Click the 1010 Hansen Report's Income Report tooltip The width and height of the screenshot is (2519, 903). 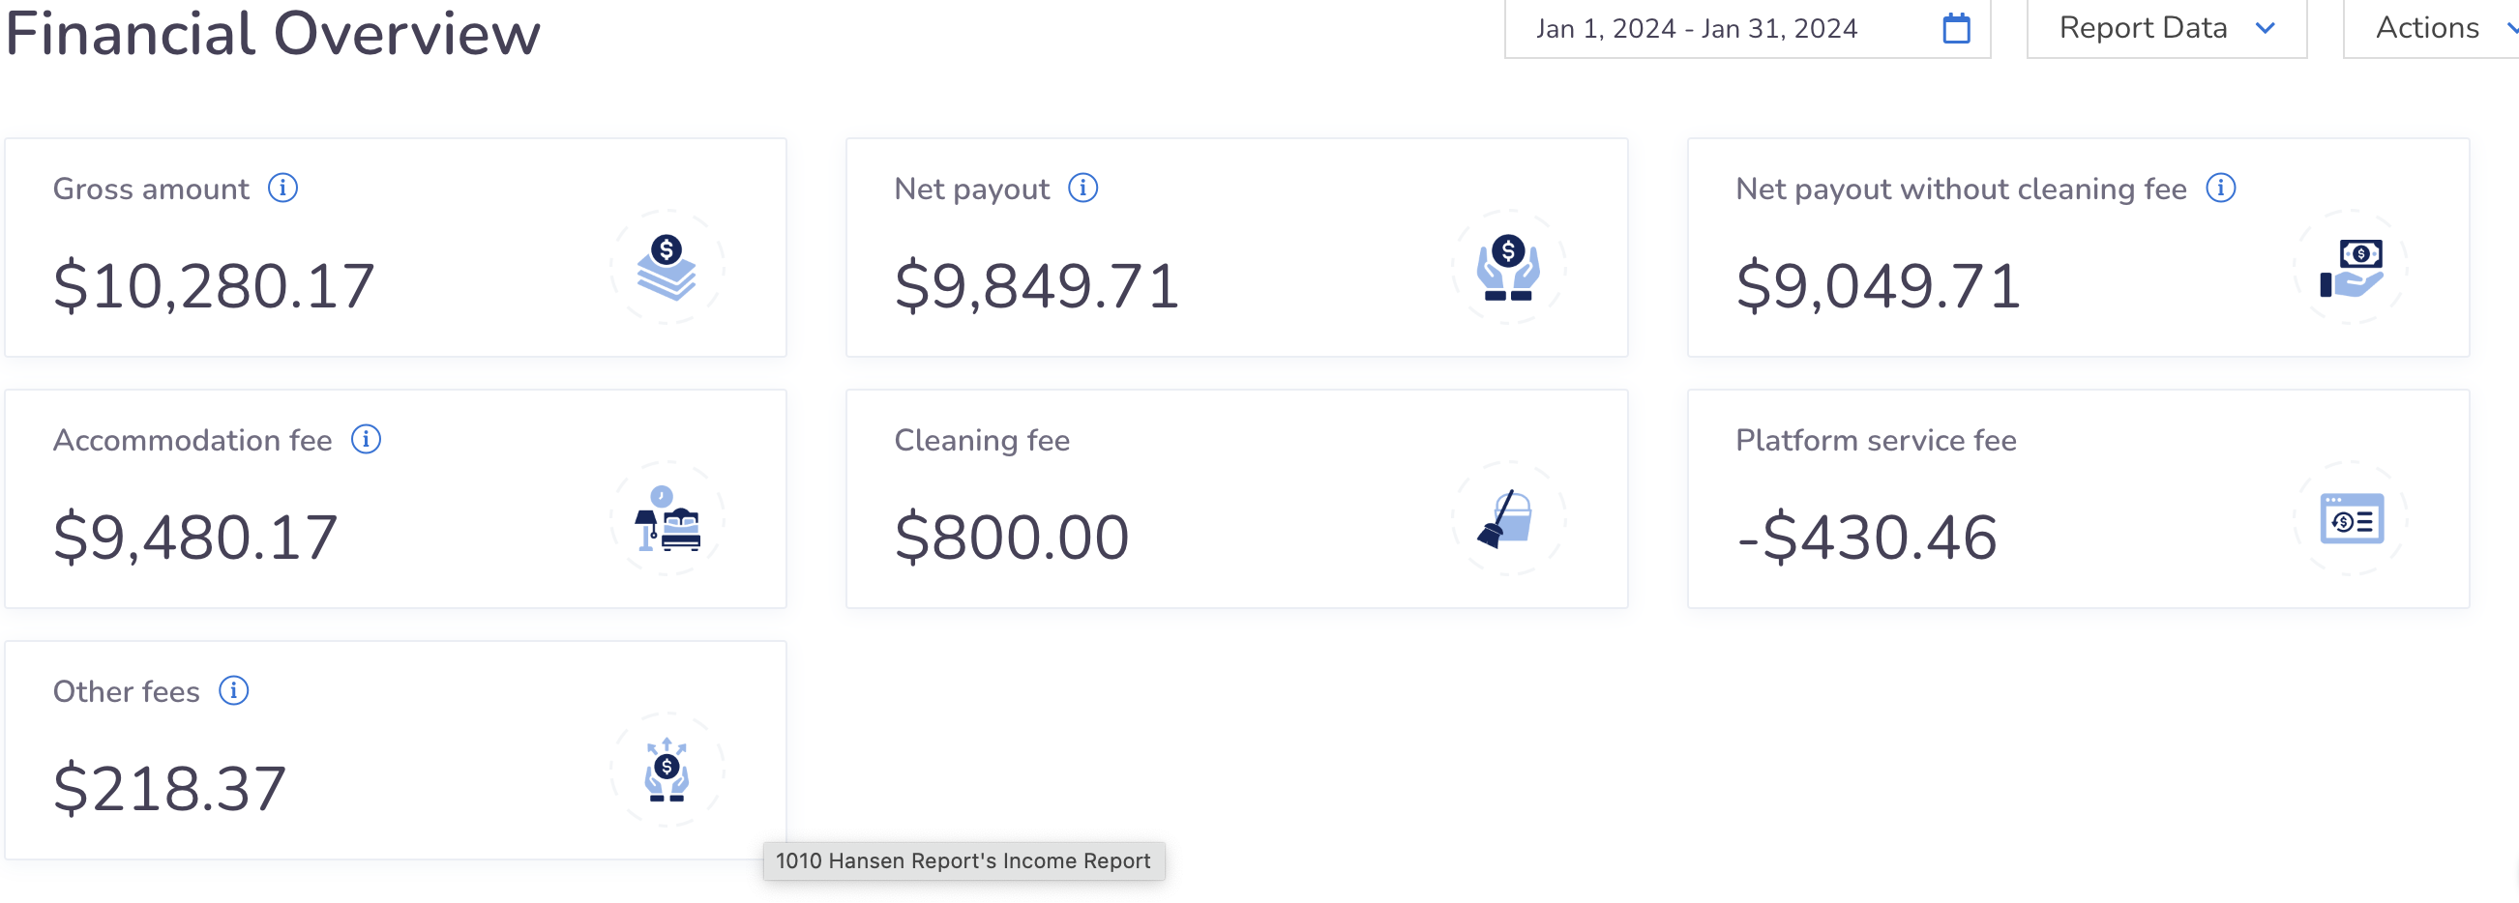[x=963, y=860]
